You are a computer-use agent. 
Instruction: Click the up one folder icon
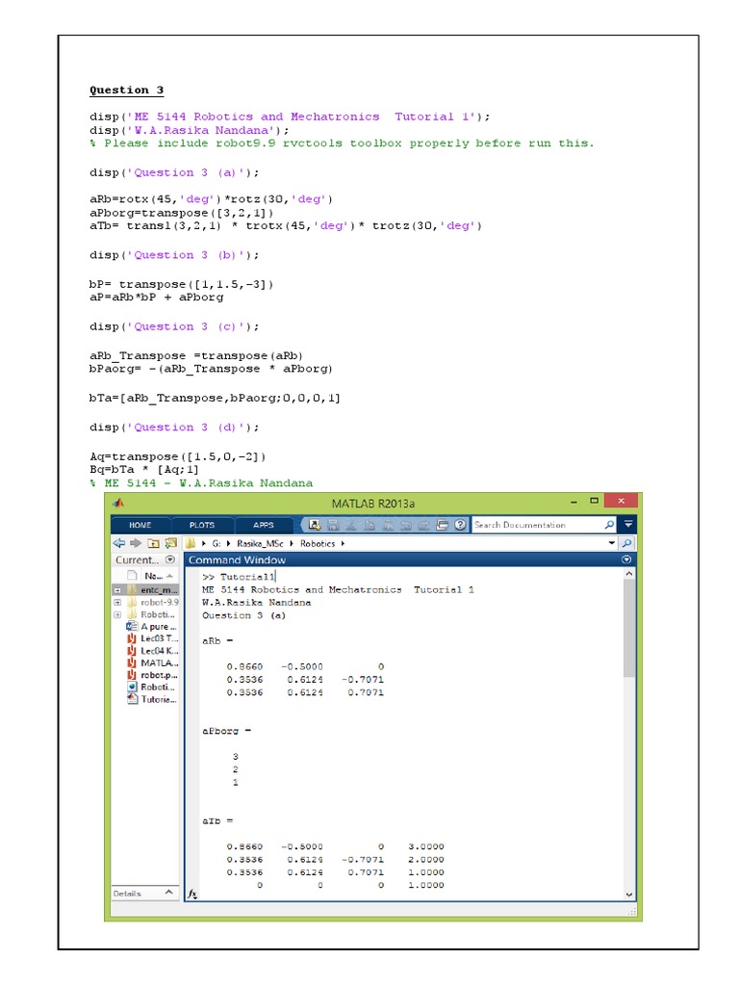(x=152, y=543)
